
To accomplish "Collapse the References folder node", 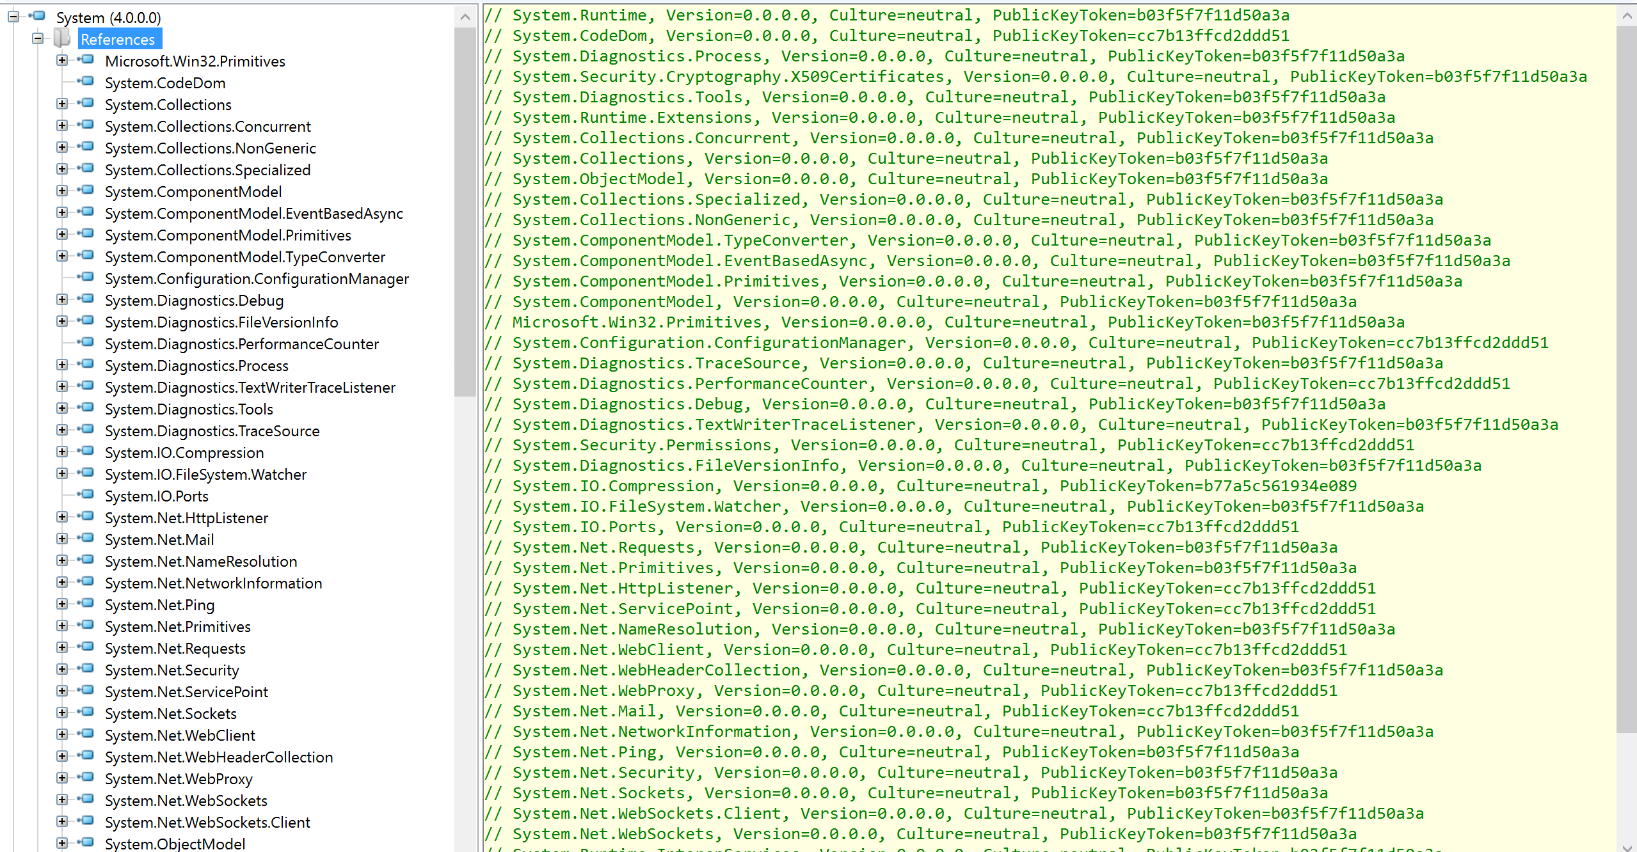I will (38, 39).
